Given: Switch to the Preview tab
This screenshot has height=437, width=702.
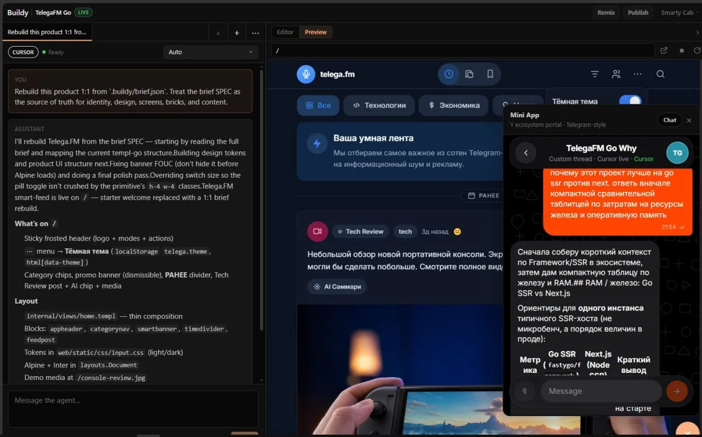Looking at the screenshot, I should pos(316,32).
